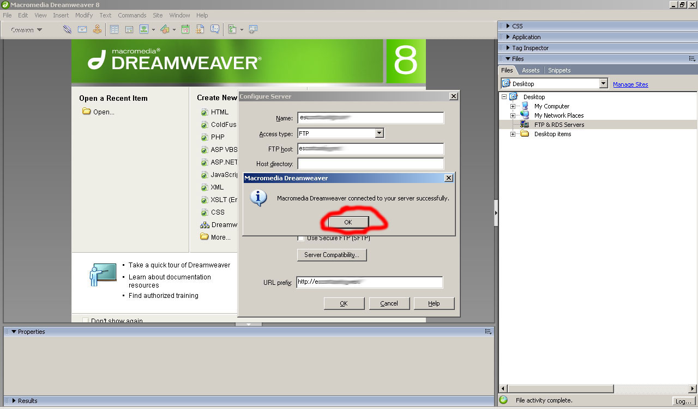Click the FTP & RDS Servers icon
This screenshot has width=698, height=409.
pyautogui.click(x=525, y=125)
